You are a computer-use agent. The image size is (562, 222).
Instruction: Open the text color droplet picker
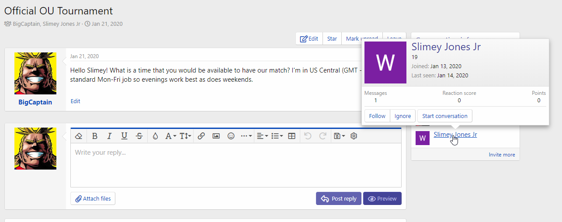pyautogui.click(x=155, y=136)
